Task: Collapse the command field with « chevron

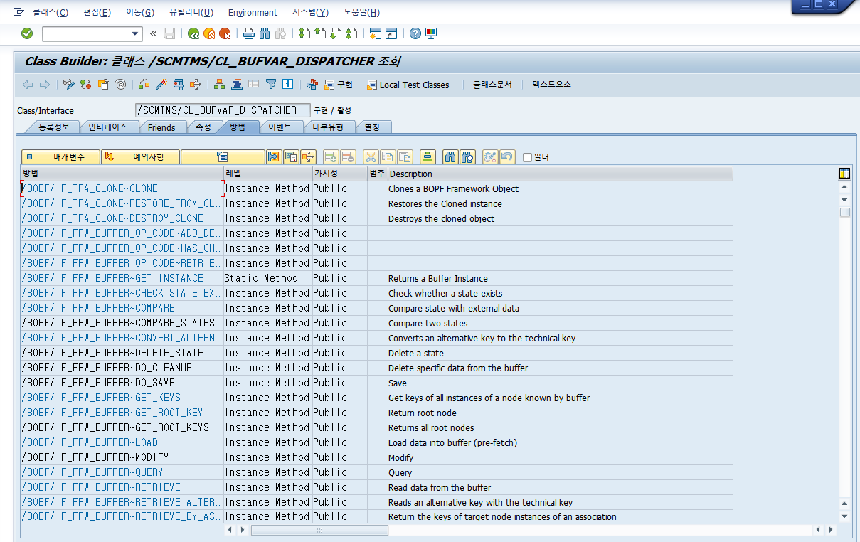Action: 153,33
